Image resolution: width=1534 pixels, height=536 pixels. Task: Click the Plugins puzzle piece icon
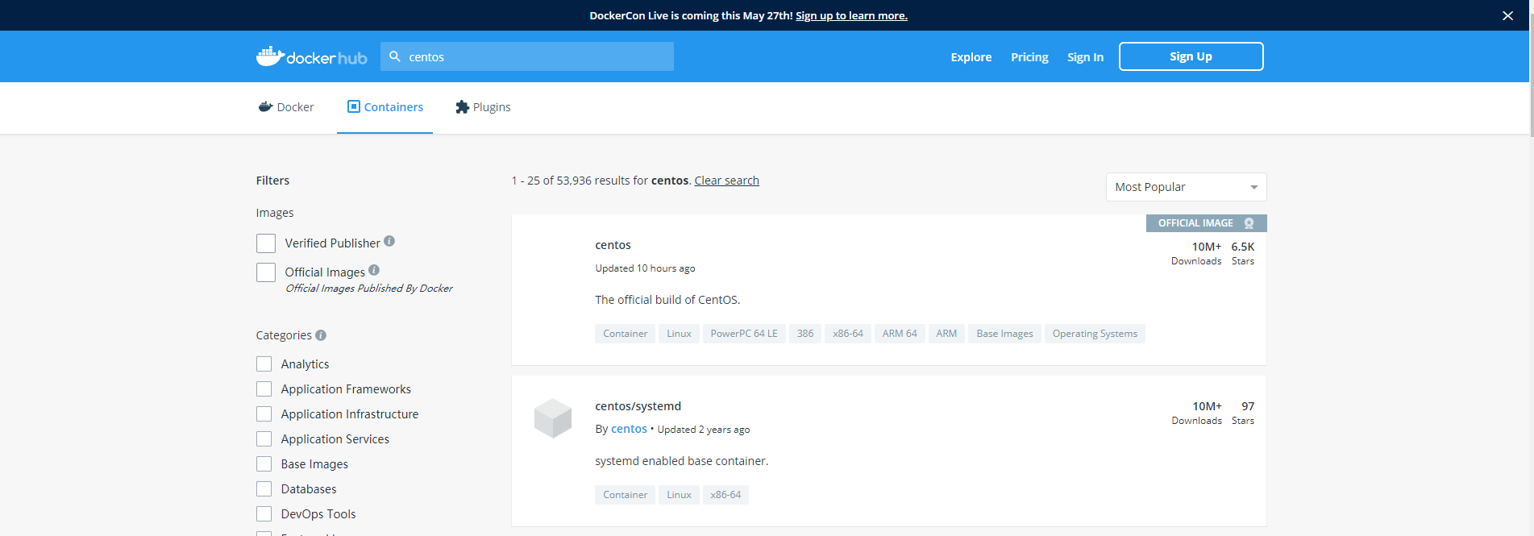click(x=463, y=106)
